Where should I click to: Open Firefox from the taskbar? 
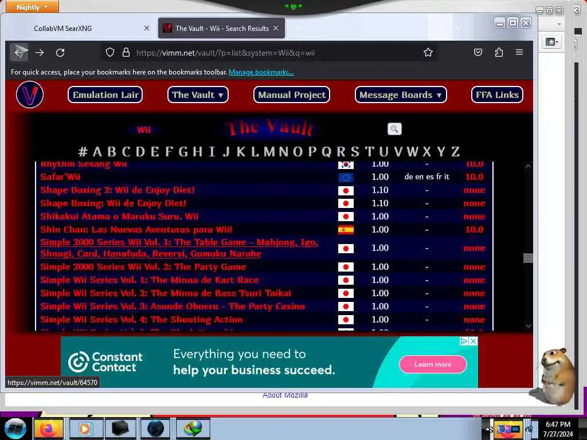pos(49,429)
